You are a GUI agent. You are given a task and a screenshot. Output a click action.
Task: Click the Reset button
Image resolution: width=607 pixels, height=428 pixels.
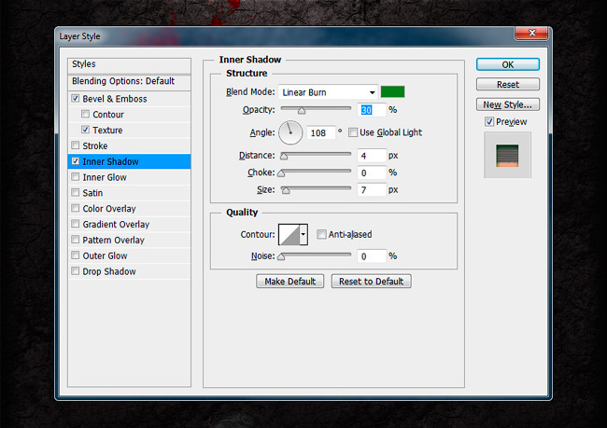pyautogui.click(x=507, y=84)
